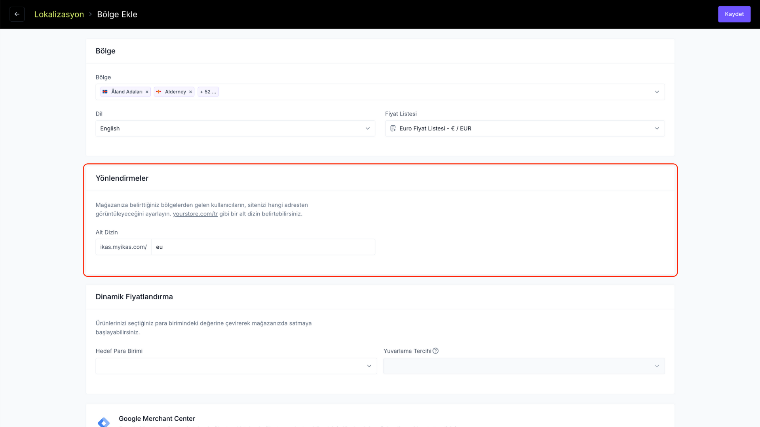Open the yourstore.com/tr example link
This screenshot has width=760, height=427.
(x=195, y=214)
